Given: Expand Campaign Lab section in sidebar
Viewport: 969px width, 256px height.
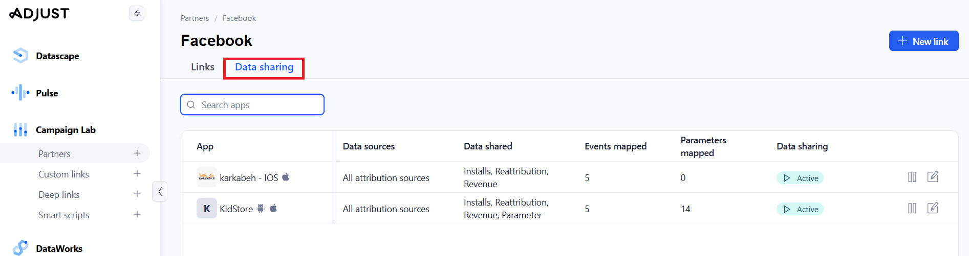Looking at the screenshot, I should click(x=65, y=130).
